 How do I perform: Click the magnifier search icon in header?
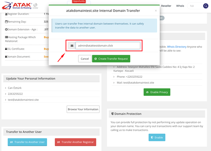[x=206, y=6]
